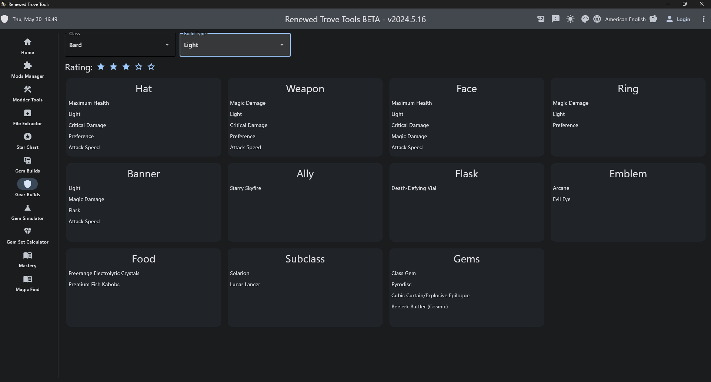Expand the Class dropdown showing Bard
Screen dimensions: 711x382
click(x=120, y=45)
